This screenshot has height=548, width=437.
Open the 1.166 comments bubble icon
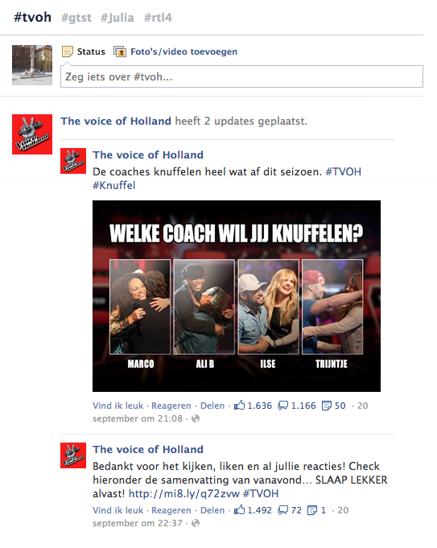282,406
